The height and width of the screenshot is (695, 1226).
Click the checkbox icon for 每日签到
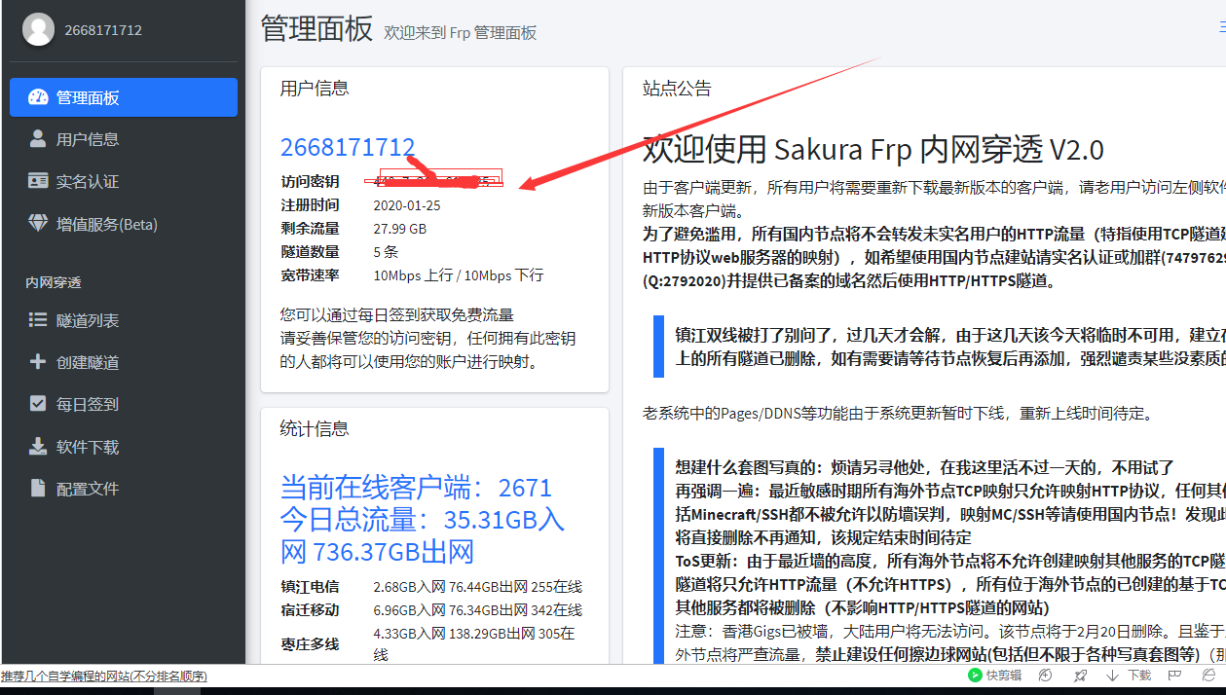38,404
